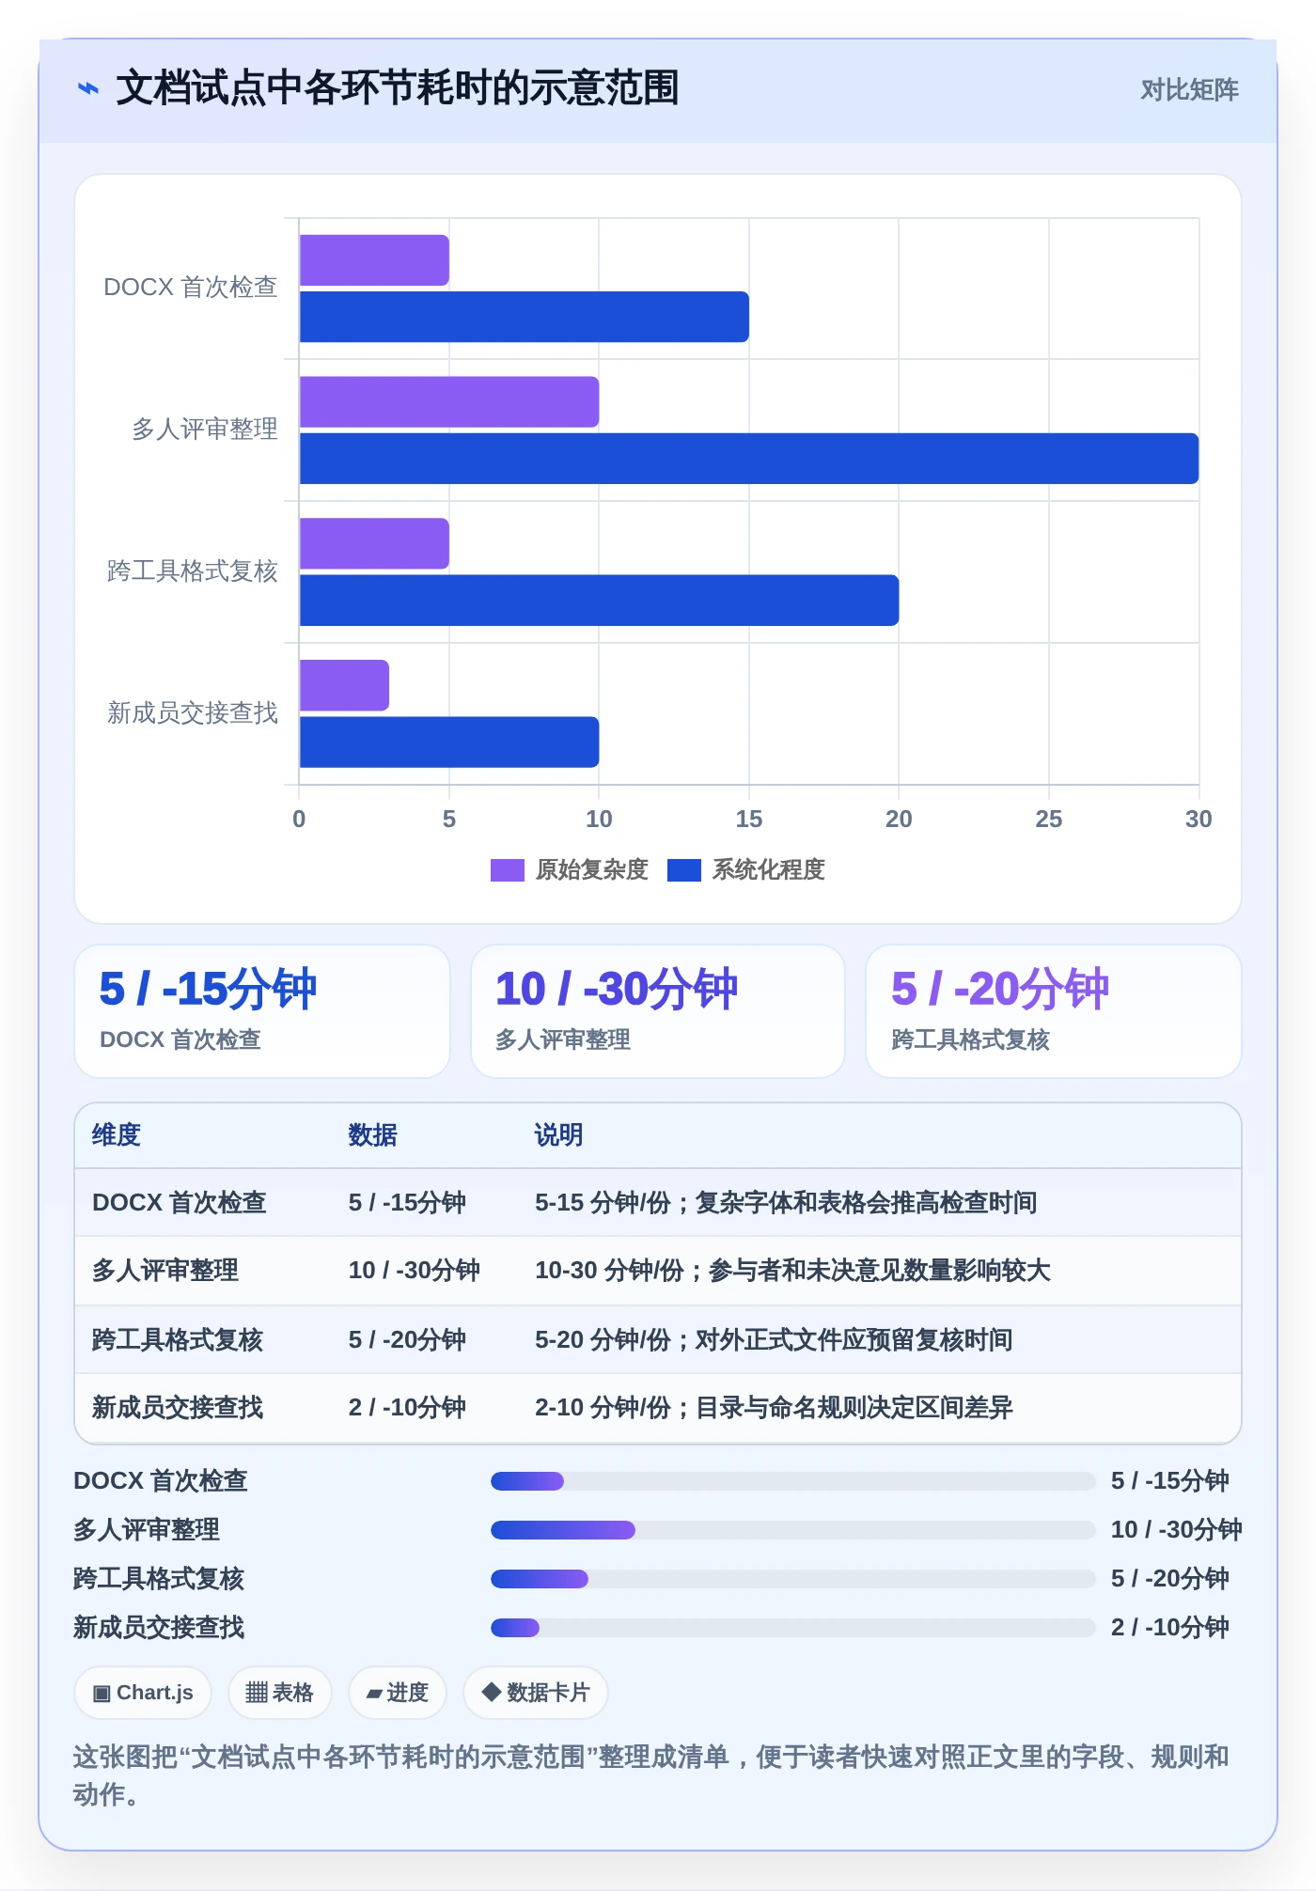Click the x-axis tick label 15
Screen dimensions: 1316x1891
[x=749, y=820]
